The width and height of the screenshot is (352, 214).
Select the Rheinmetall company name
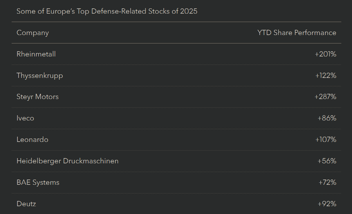point(36,54)
